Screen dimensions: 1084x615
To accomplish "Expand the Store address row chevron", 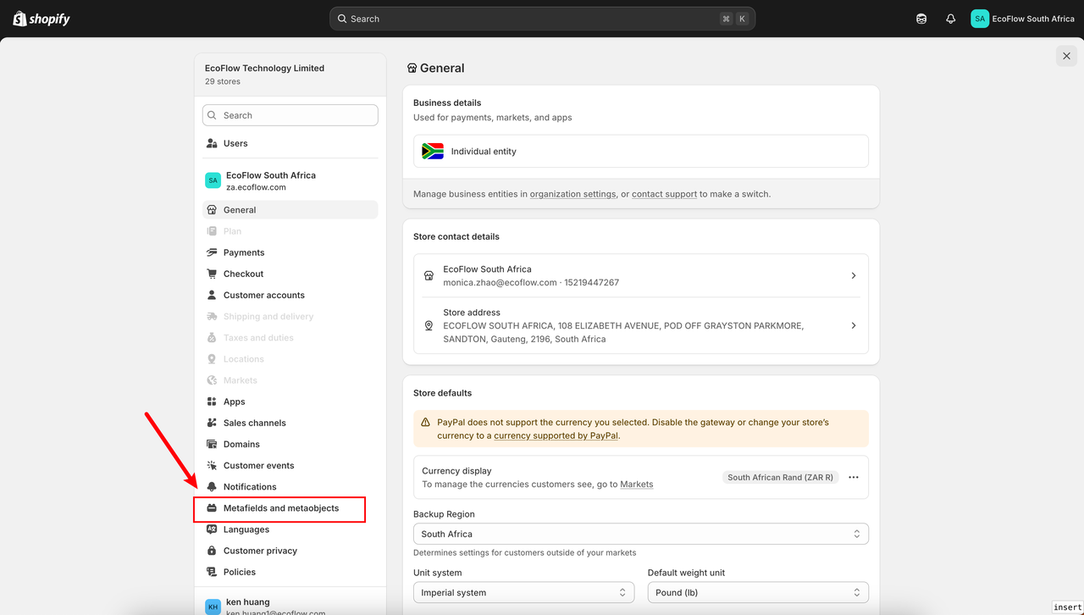I will (853, 325).
